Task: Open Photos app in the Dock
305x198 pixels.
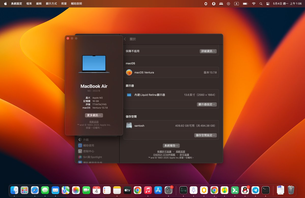Action: (x=76, y=190)
